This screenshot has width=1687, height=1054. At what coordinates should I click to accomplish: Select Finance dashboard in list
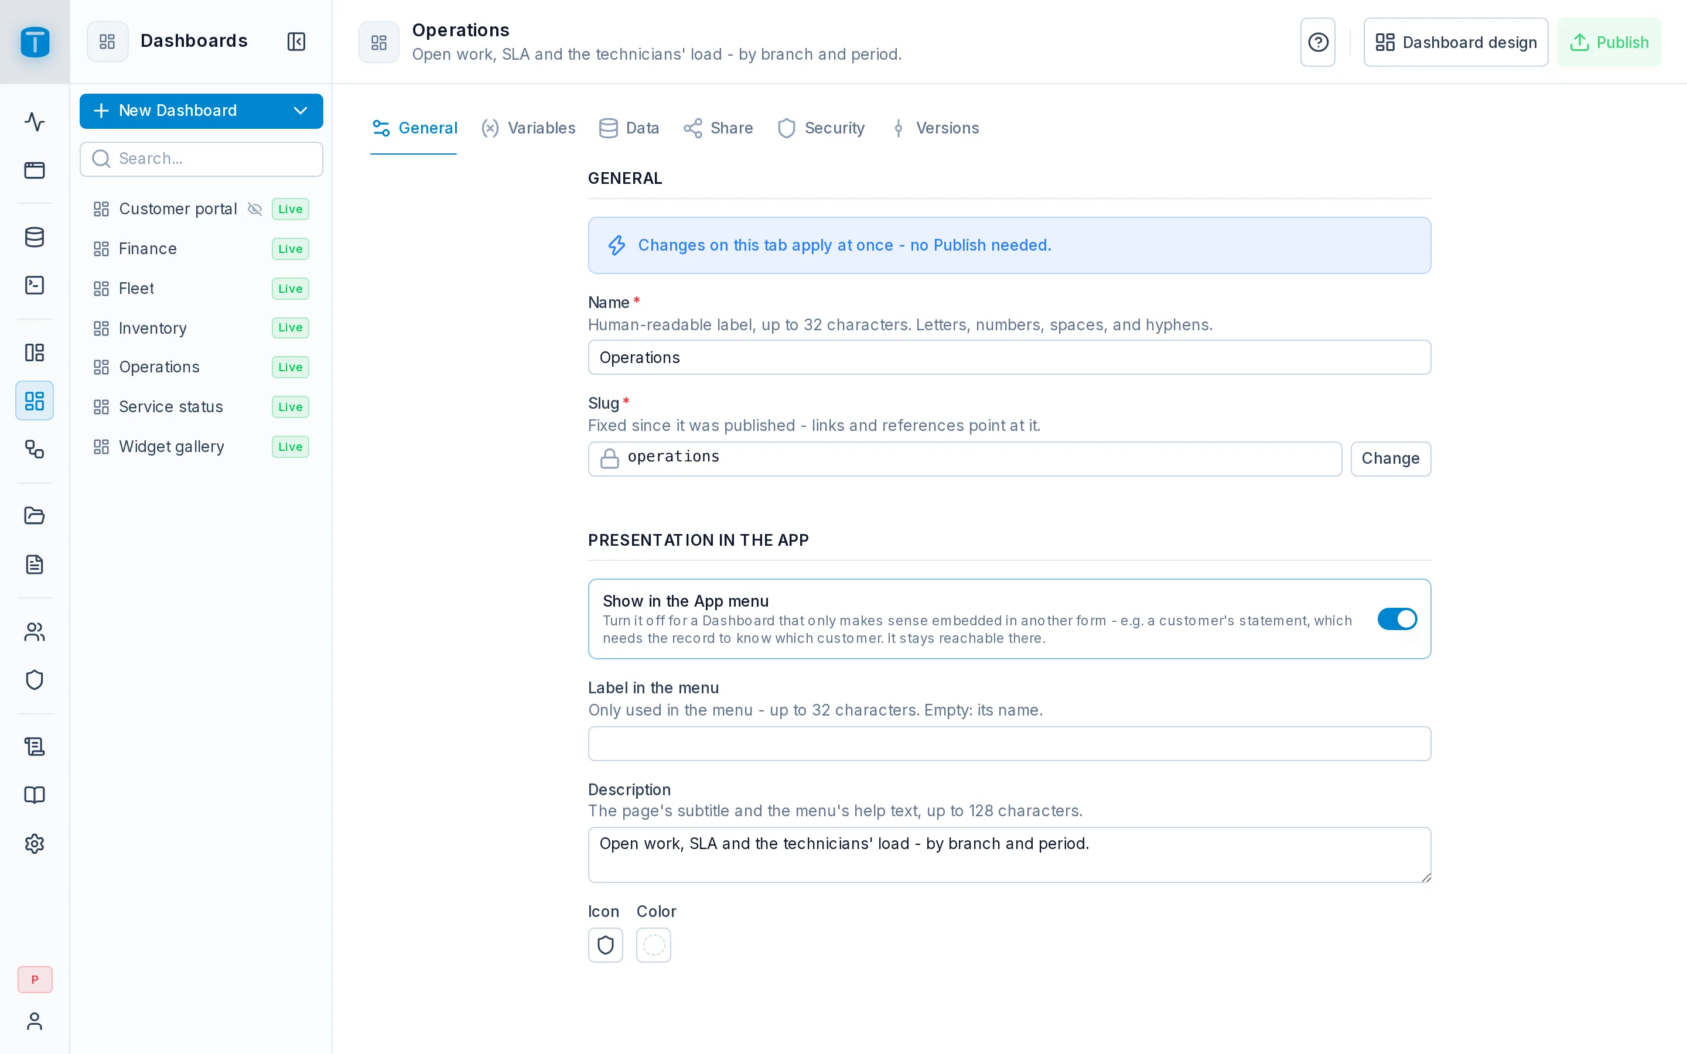(x=202, y=249)
